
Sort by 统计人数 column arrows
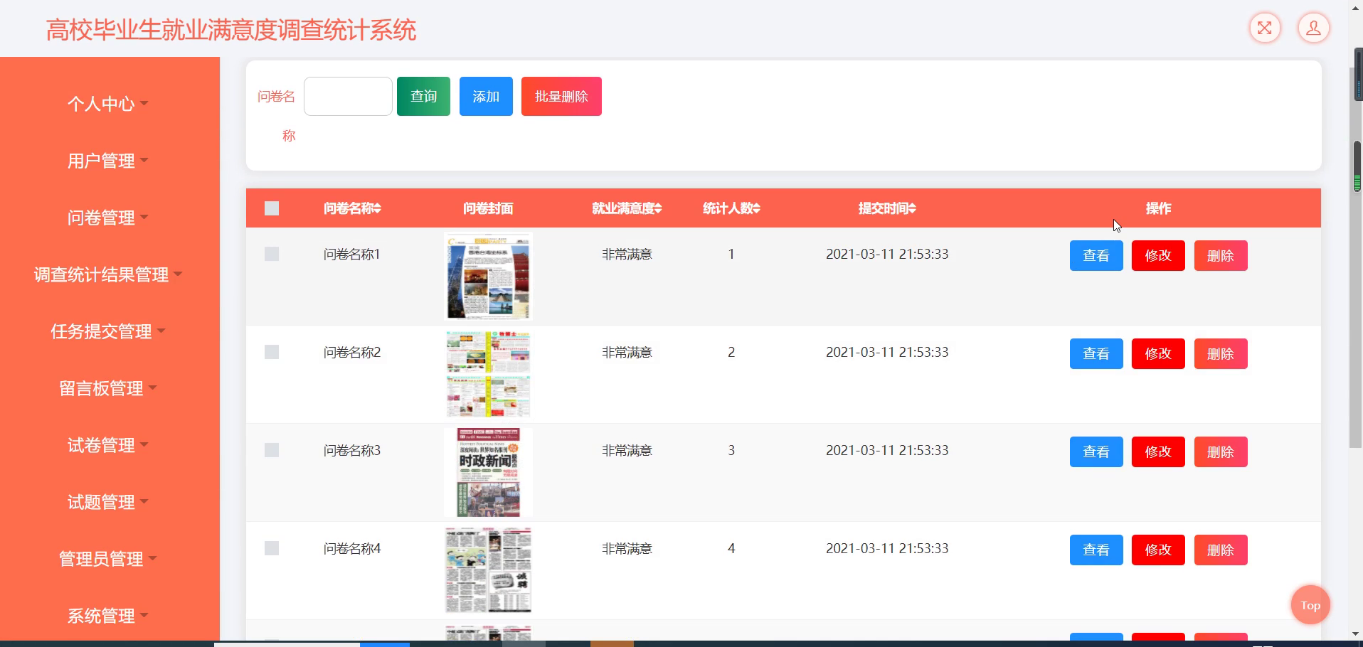[757, 208]
